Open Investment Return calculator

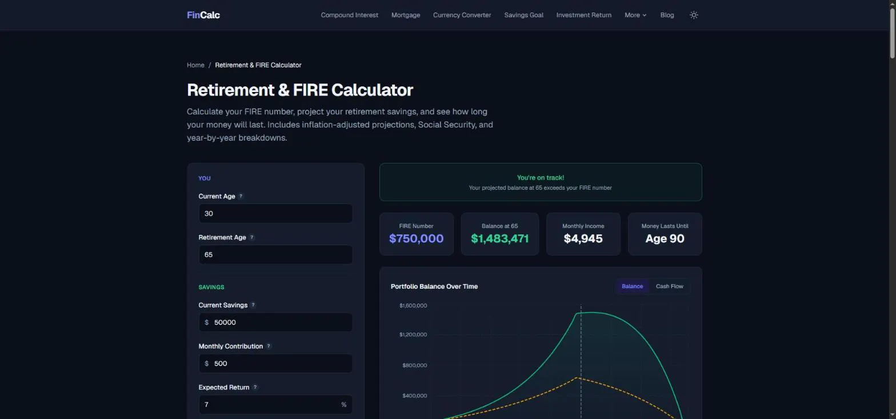[x=584, y=15]
